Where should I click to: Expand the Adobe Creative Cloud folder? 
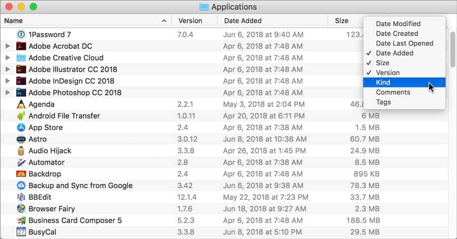pos(8,58)
